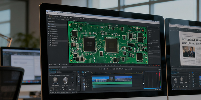Open dropdown field in right properties panel
Screen dimensions: 201x100
153,47
